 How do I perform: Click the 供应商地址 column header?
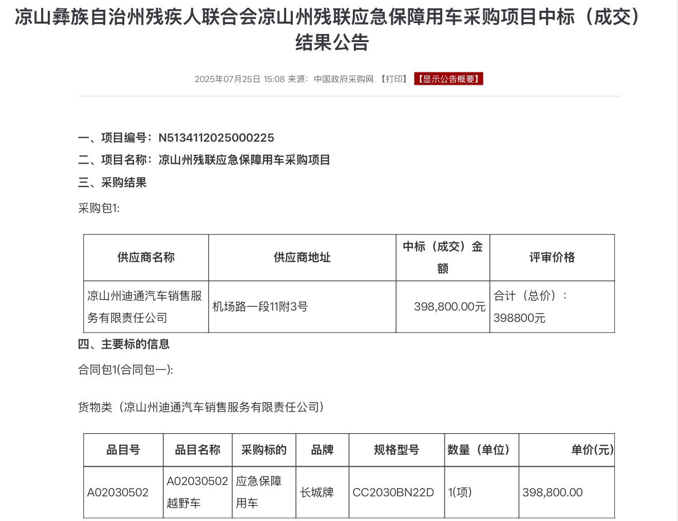click(x=302, y=258)
